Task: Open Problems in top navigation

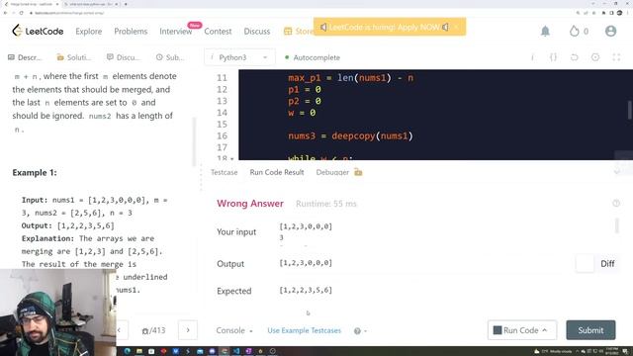Action: pyautogui.click(x=131, y=31)
